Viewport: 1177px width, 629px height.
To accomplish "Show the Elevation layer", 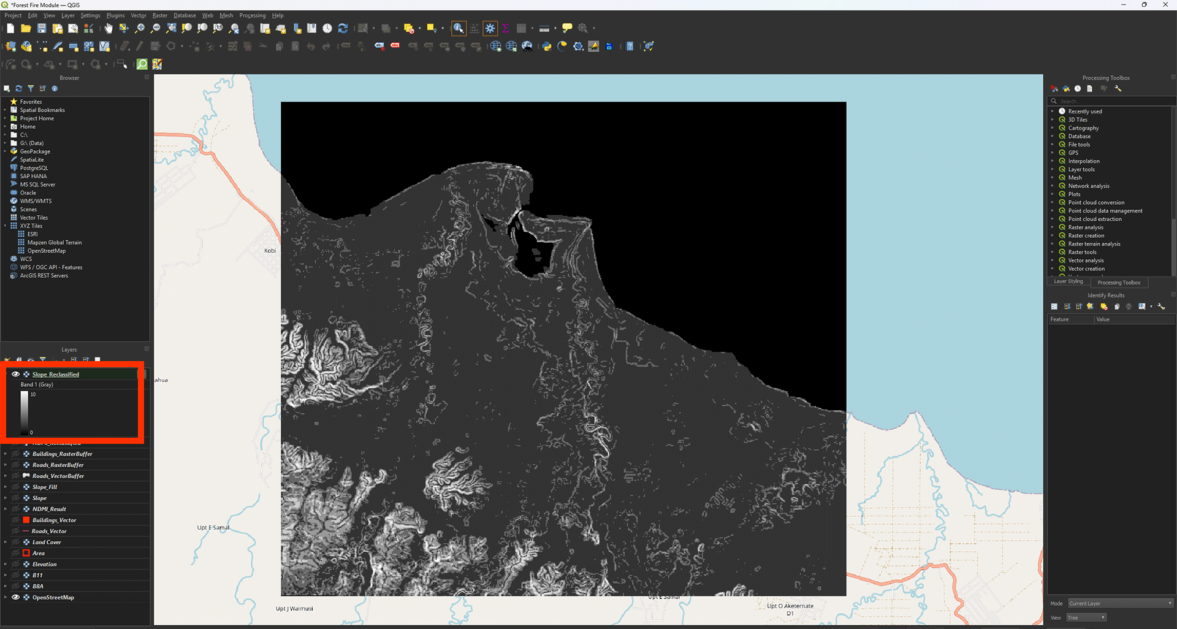I will [16, 564].
